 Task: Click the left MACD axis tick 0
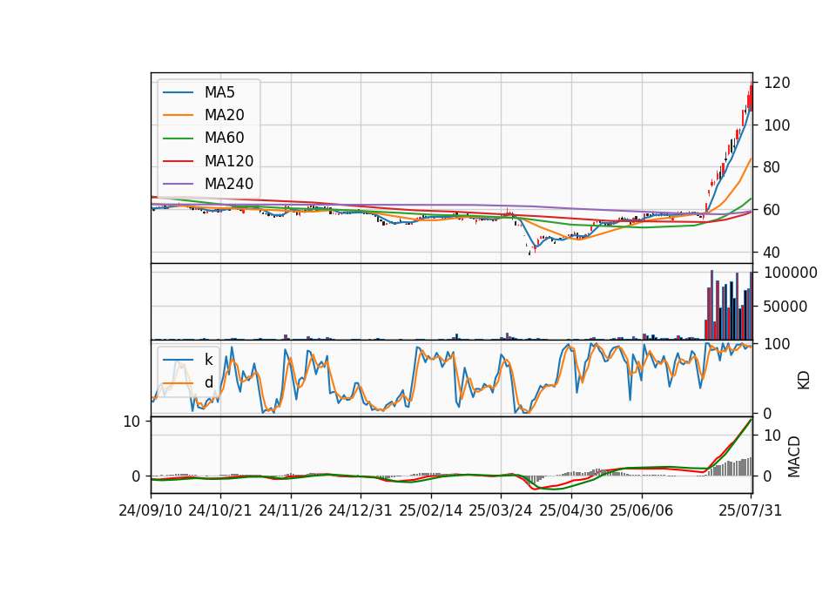136,476
